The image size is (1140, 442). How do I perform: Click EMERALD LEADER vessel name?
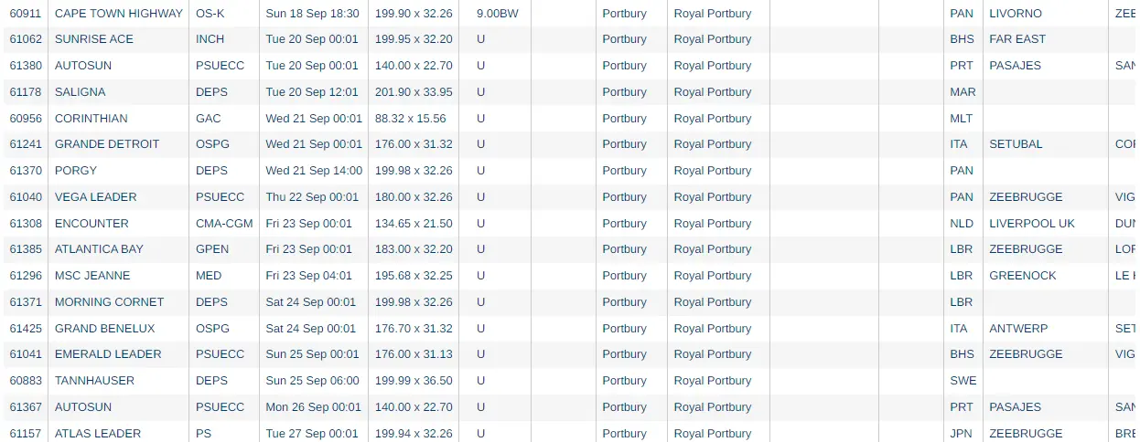(x=108, y=354)
